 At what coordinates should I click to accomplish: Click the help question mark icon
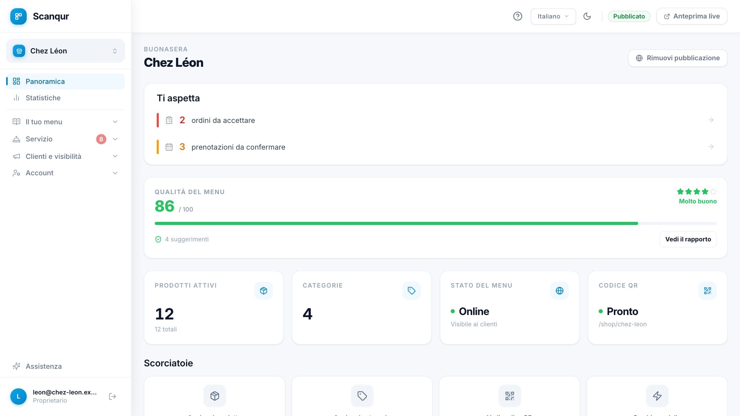[x=518, y=16]
